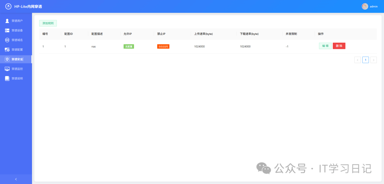
Task: Click the green 无配置 tag
Action: point(129,46)
